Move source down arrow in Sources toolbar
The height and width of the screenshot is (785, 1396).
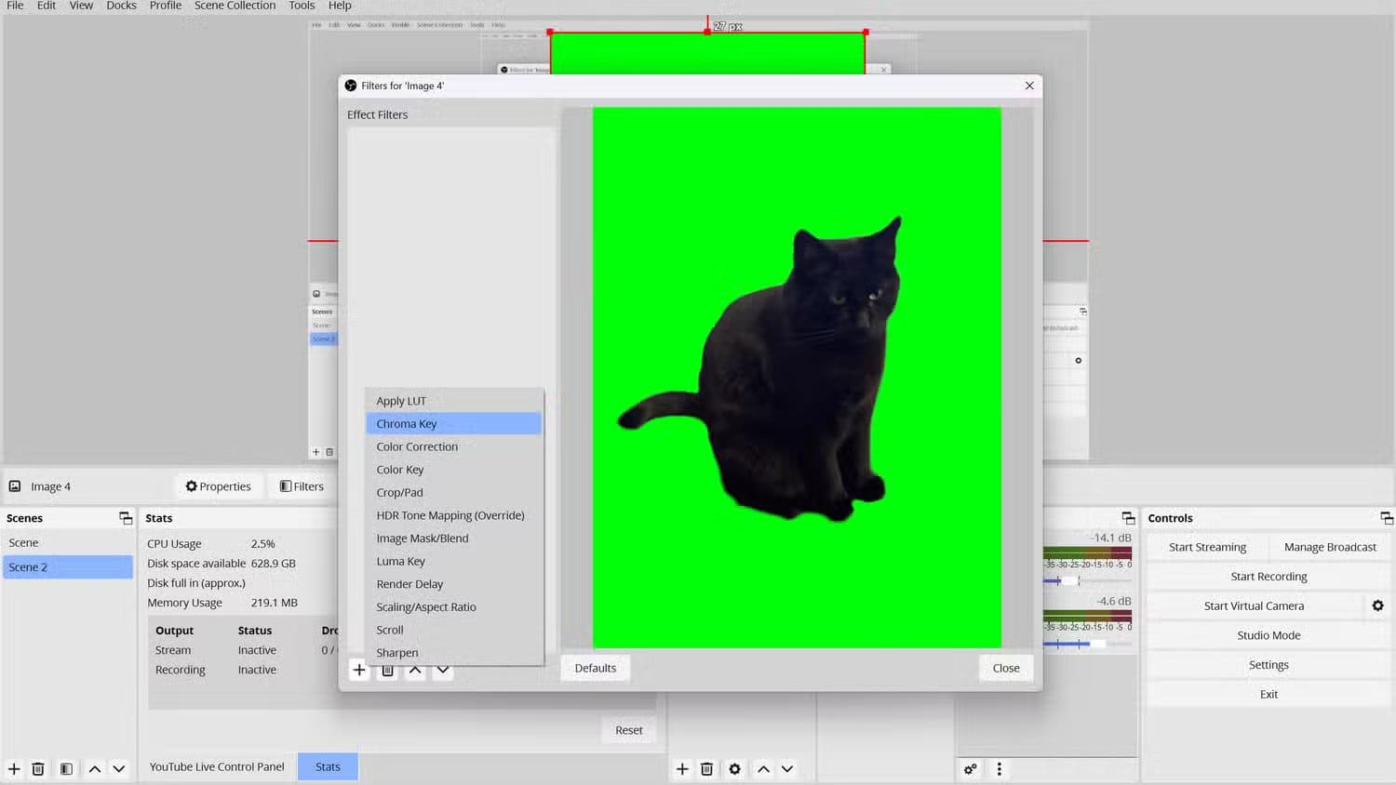pos(787,769)
